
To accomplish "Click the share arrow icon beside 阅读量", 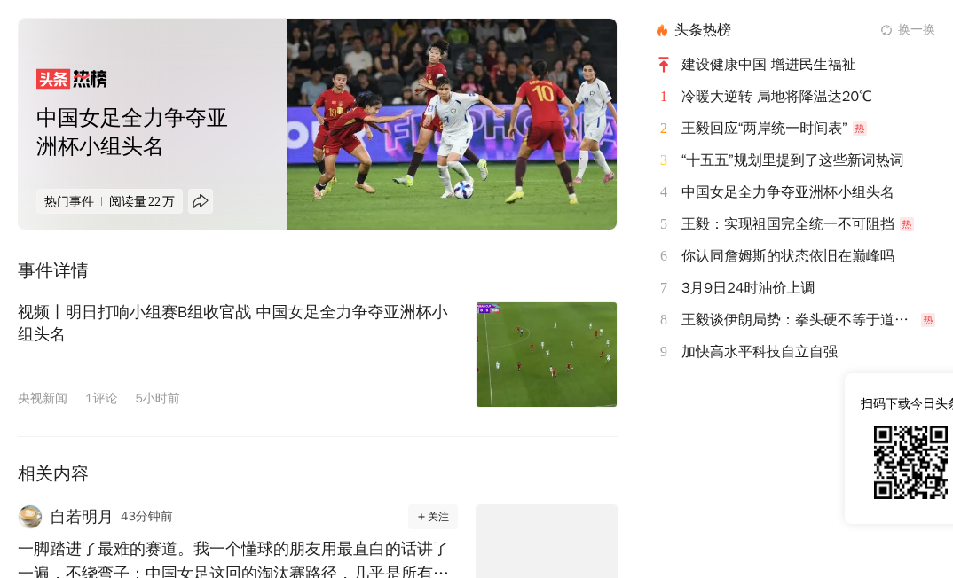I will [201, 201].
